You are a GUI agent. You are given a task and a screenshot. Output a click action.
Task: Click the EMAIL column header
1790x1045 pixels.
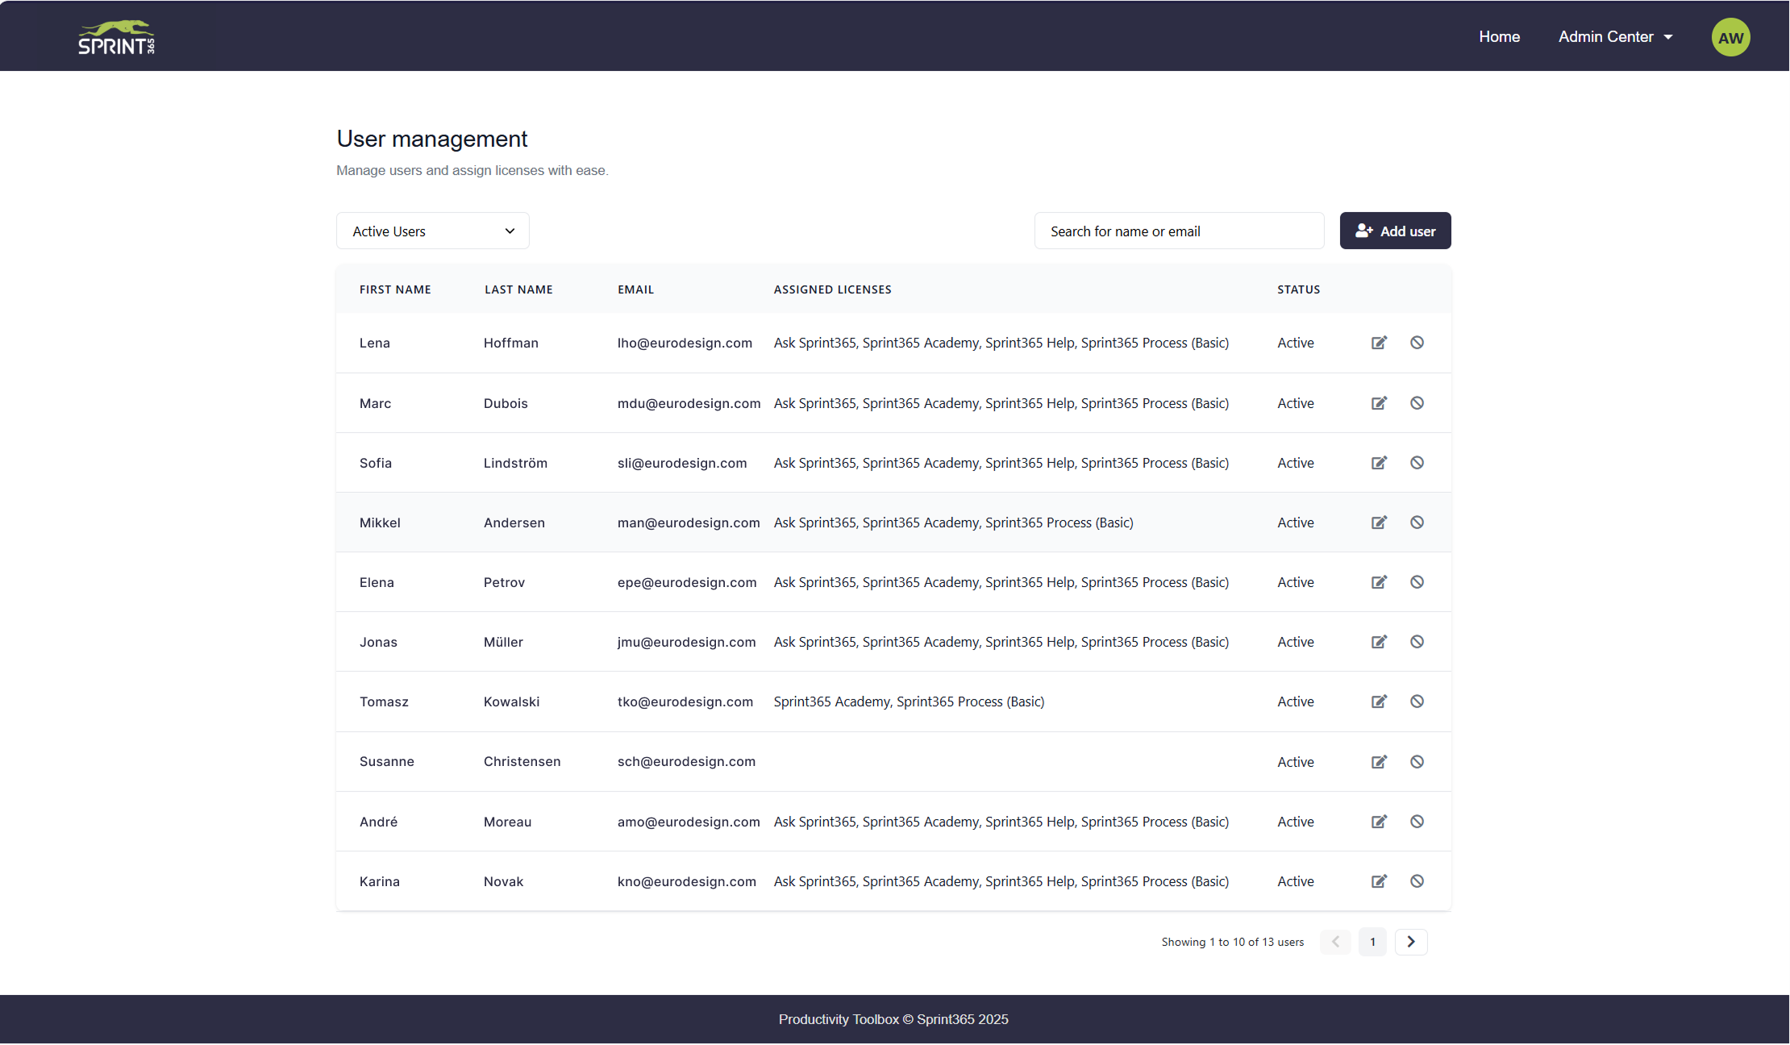point(635,289)
